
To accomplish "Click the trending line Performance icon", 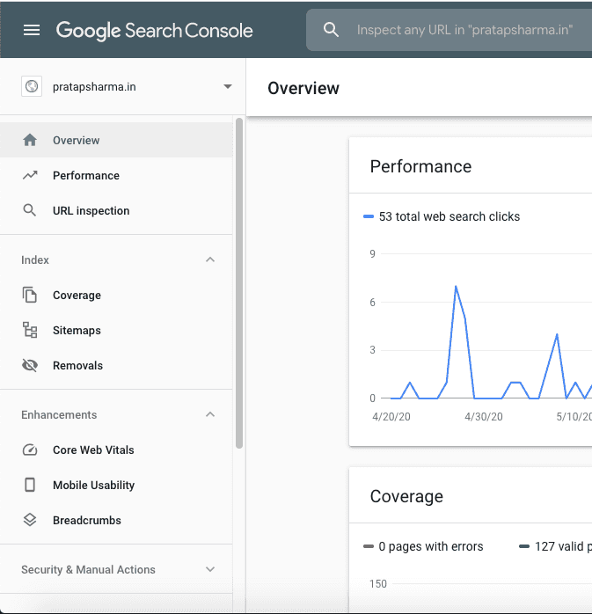I will tap(30, 175).
